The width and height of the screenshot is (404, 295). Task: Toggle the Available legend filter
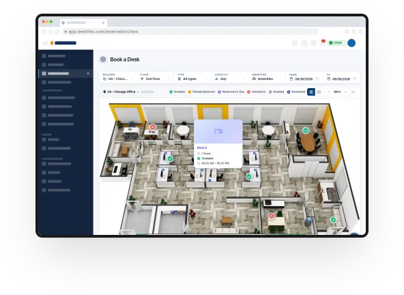[x=177, y=92]
